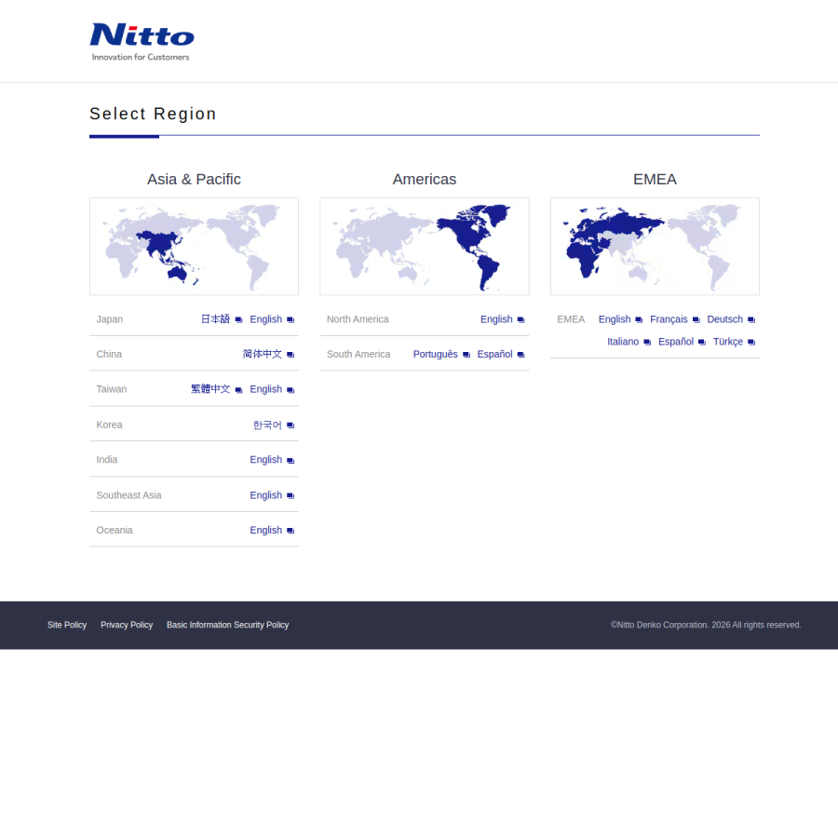Click new-window icon beside Japan English
The image size is (838, 838).
tap(291, 320)
